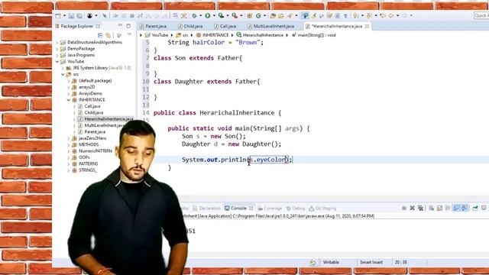489x275 pixels.
Task: Switch to the Declaration view tab
Action: (x=207, y=209)
